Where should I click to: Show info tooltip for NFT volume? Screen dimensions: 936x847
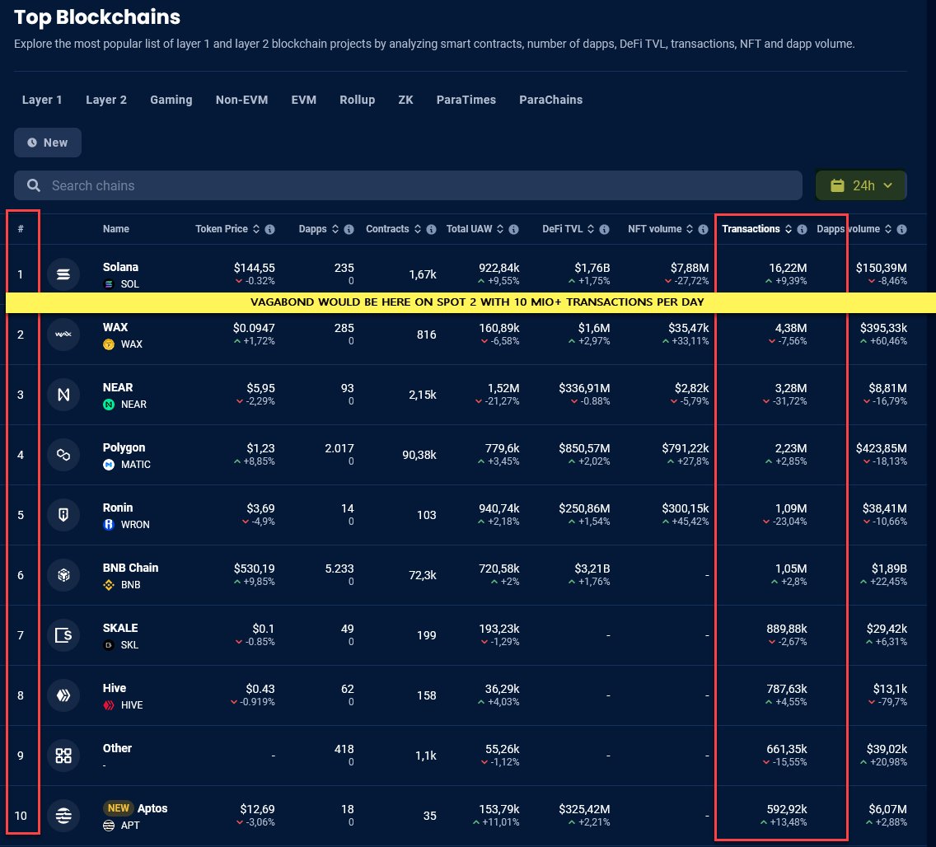[703, 229]
